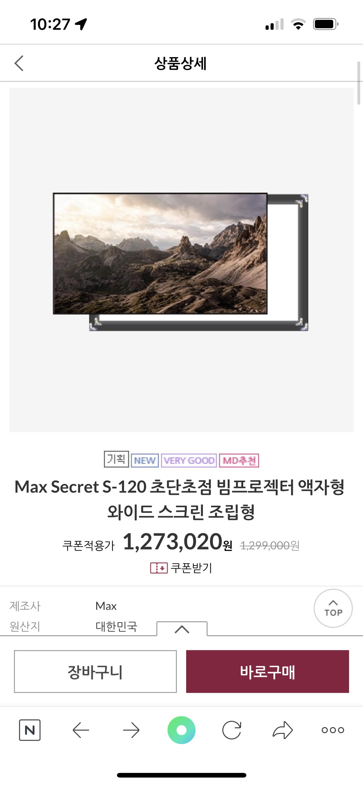Viewport: 363px width, 785px height.
Task: Open the Naver N home icon
Action: pyautogui.click(x=30, y=730)
